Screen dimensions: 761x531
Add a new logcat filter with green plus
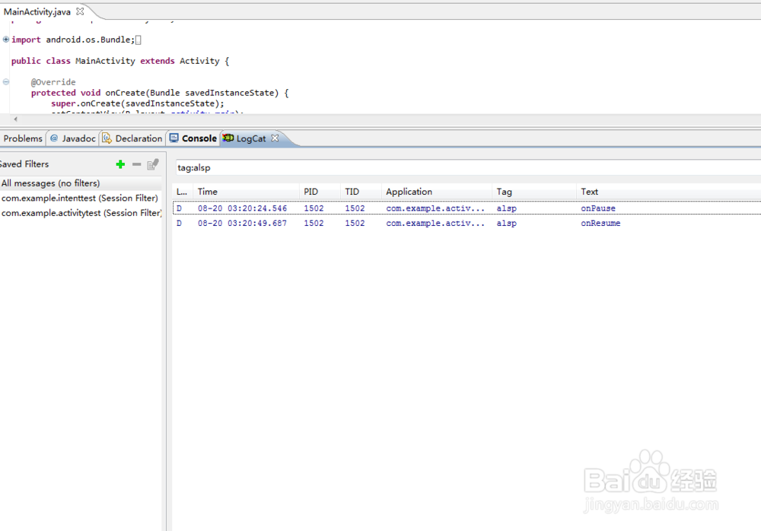[x=120, y=164]
